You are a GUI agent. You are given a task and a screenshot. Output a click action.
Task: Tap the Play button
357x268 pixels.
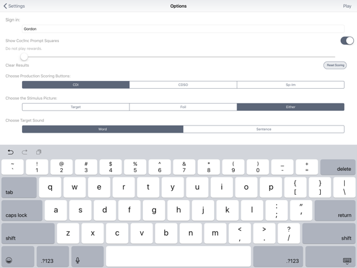347,6
